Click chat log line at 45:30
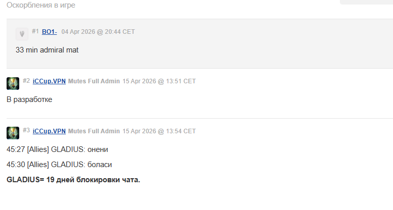Viewport: 393px width, 210px height. [x=59, y=165]
